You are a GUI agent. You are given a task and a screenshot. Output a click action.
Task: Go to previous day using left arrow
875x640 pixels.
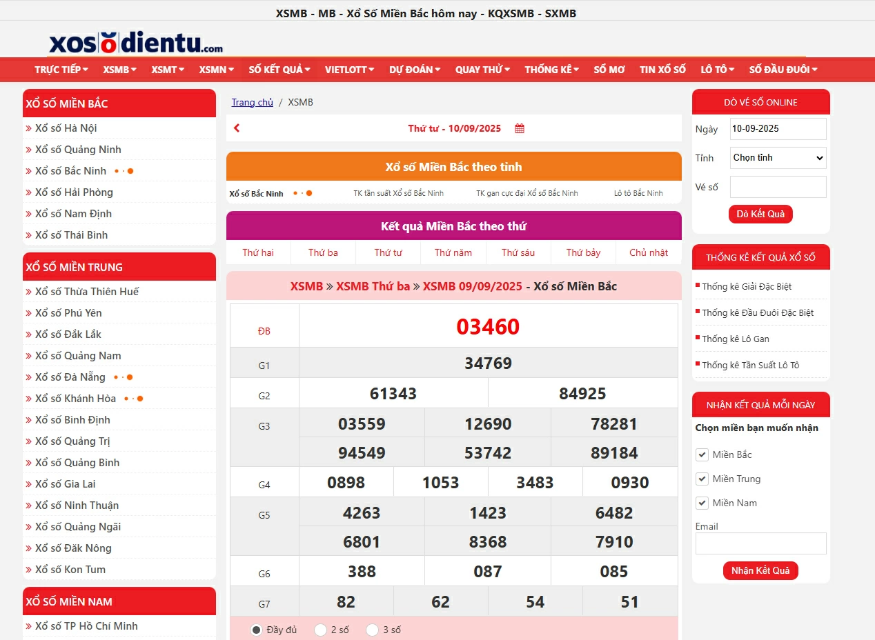237,128
